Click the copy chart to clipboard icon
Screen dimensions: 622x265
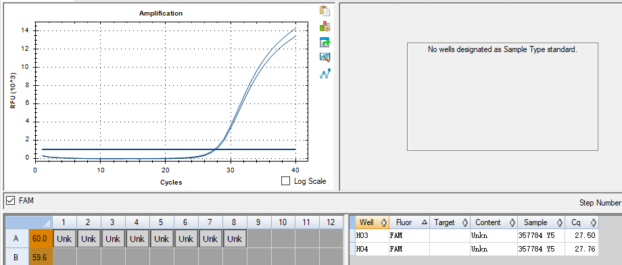click(x=325, y=11)
